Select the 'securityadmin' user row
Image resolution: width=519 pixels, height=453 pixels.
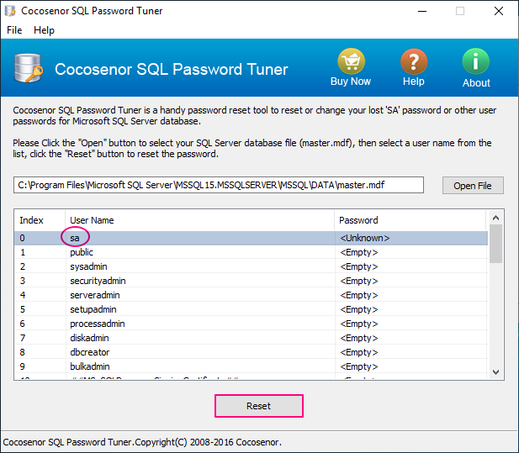click(x=251, y=281)
